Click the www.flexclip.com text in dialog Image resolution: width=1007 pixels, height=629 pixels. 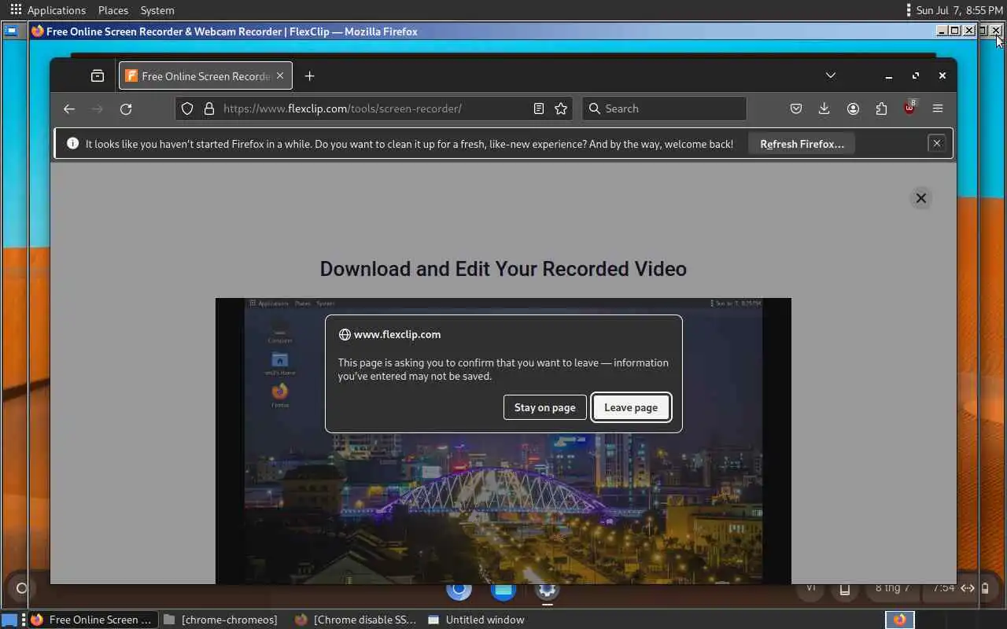click(397, 334)
